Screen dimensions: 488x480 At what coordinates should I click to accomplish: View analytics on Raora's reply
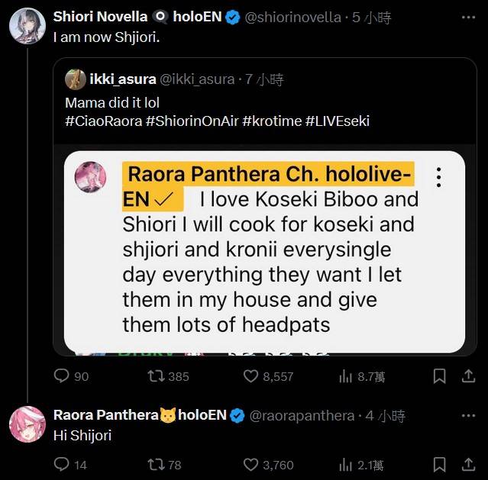(345, 464)
